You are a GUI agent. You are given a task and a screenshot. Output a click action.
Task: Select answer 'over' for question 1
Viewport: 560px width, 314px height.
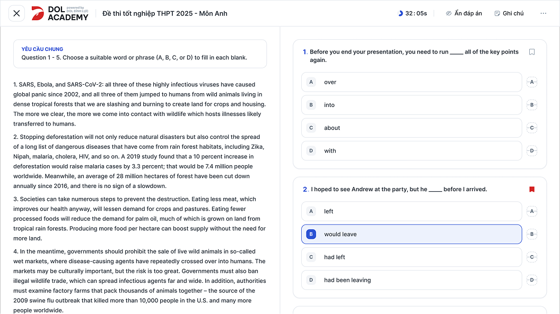click(412, 82)
